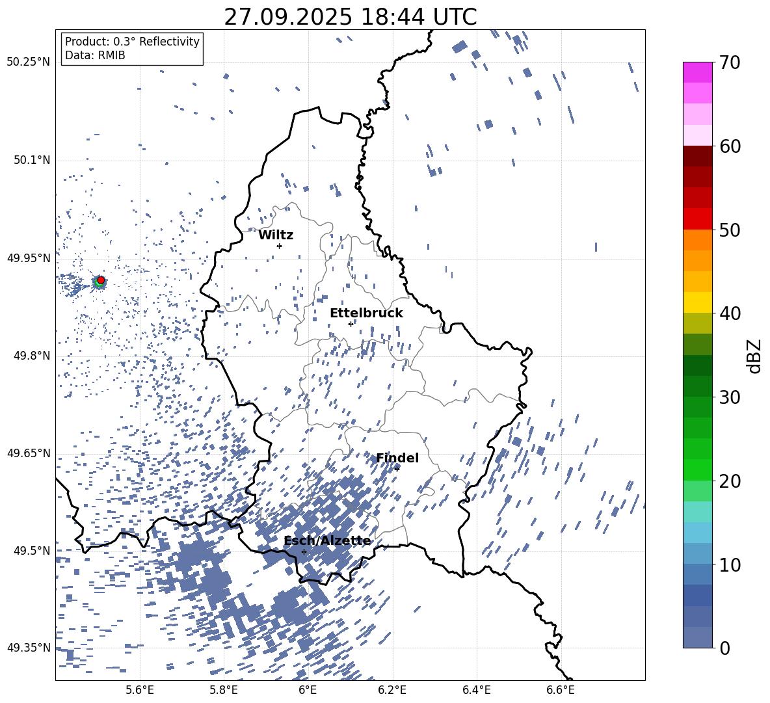
Task: Click the 40 tick on colorbar
Action: (730, 313)
